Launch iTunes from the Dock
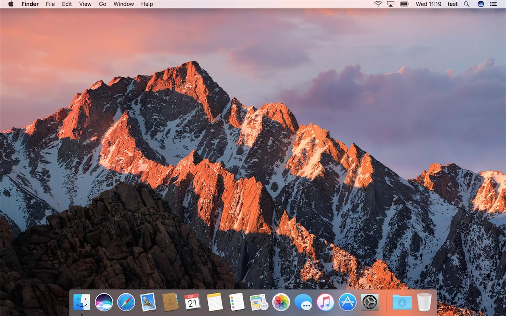Viewport: 506px width, 316px height. tap(325, 302)
